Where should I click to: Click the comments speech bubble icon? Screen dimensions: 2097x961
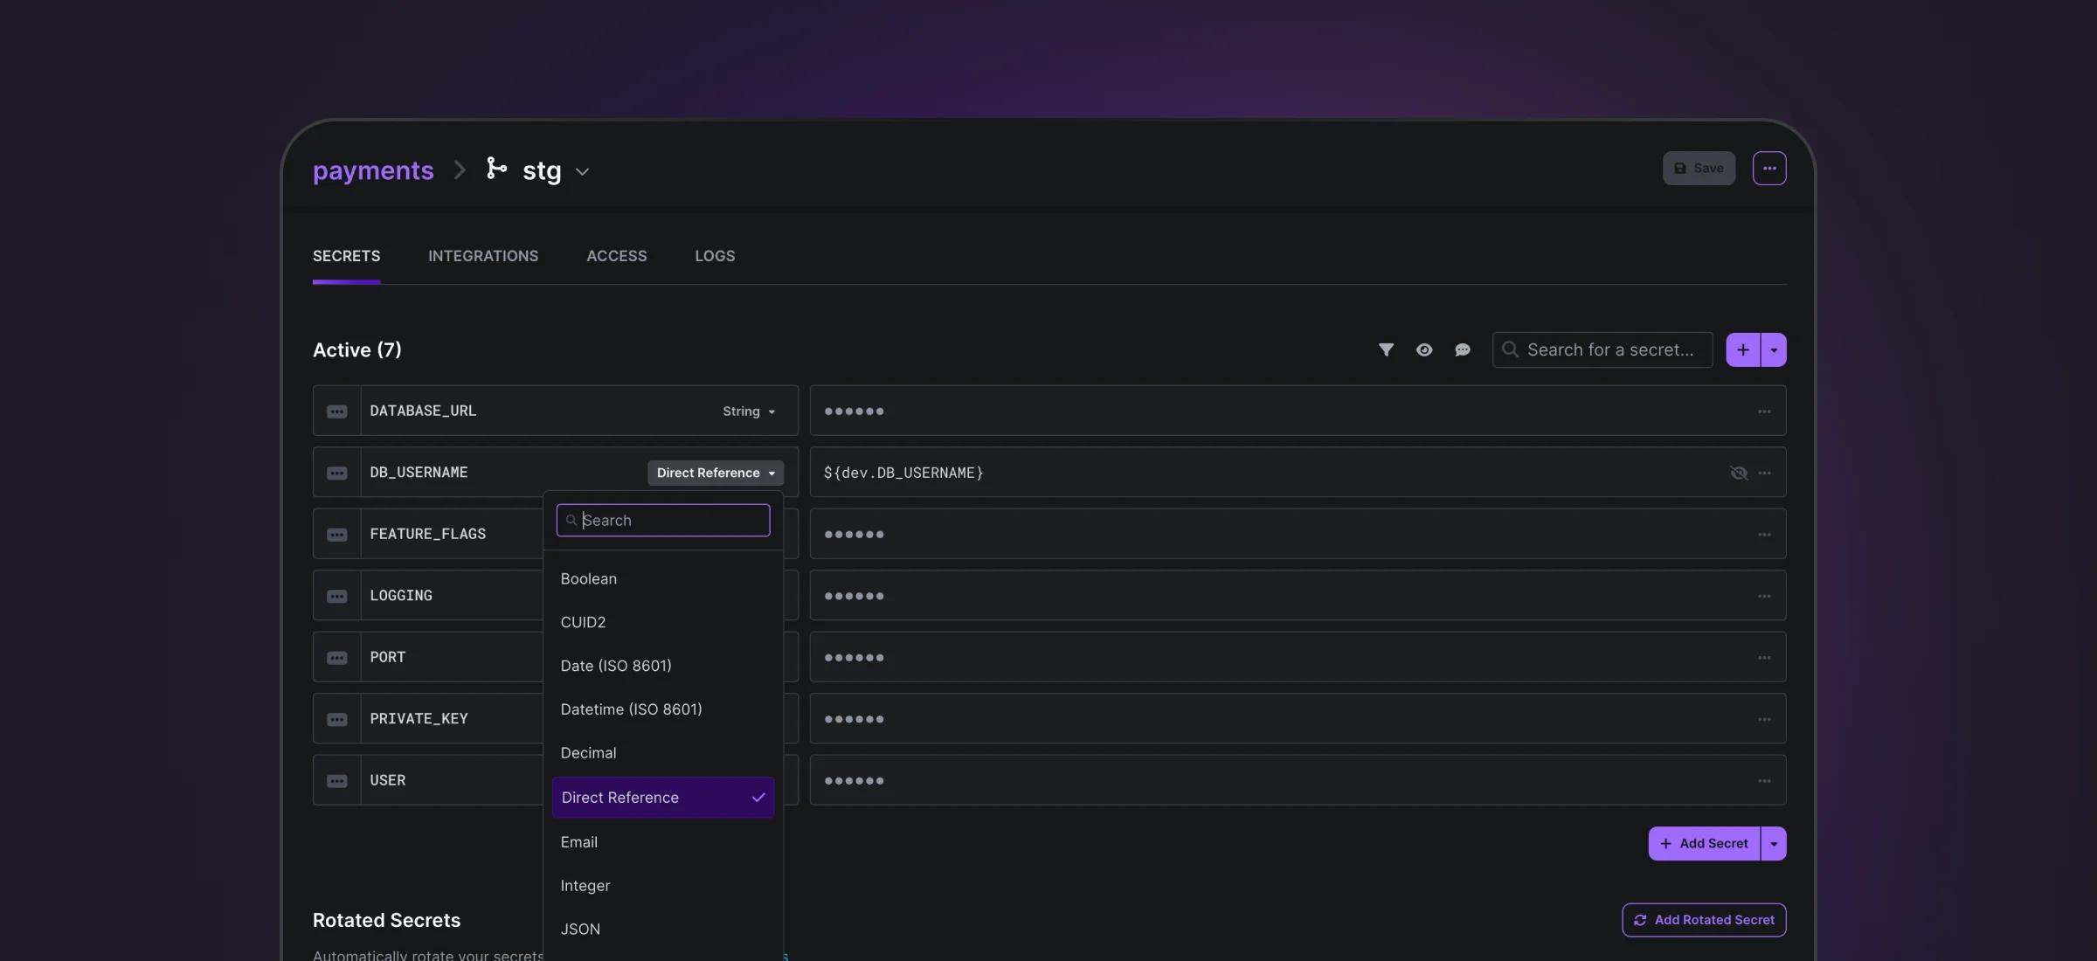coord(1463,349)
